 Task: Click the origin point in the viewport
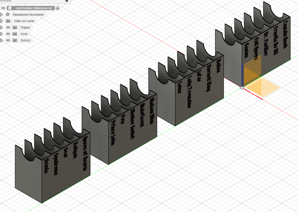pyautogui.click(x=242, y=88)
